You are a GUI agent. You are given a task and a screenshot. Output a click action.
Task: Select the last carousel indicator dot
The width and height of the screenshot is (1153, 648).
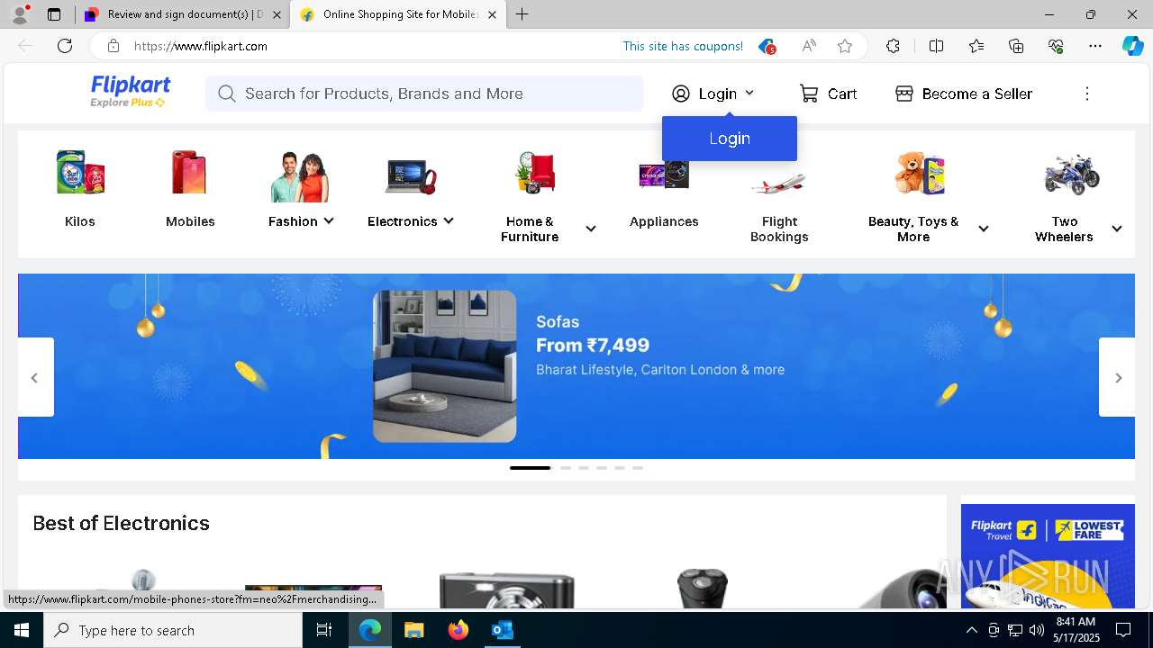(x=638, y=468)
